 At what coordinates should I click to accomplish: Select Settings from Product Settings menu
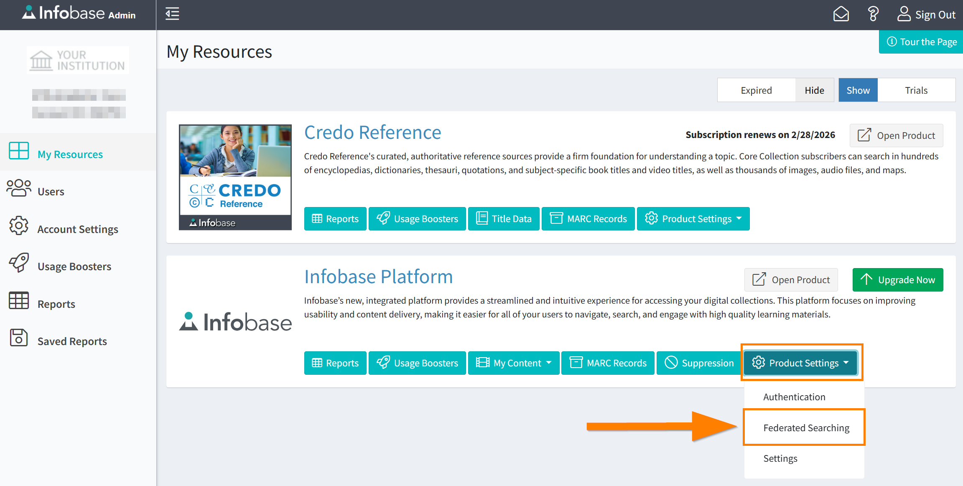pyautogui.click(x=804, y=458)
